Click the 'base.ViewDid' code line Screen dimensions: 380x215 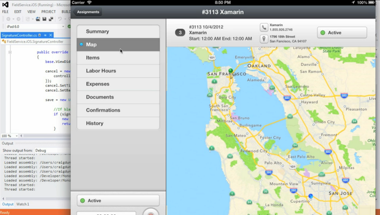[57, 62]
